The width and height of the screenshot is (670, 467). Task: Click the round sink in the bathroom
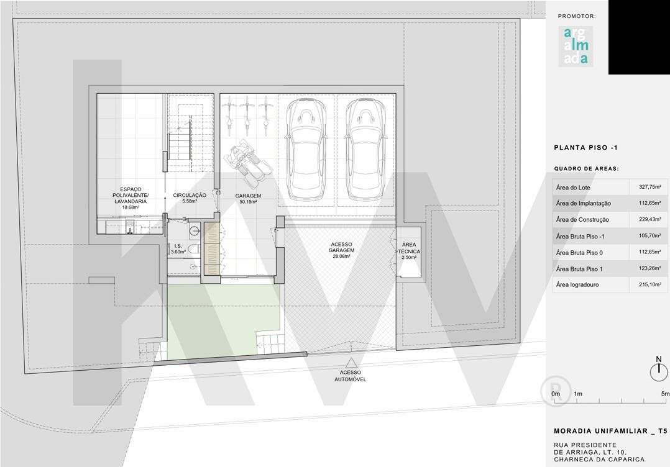pos(195,231)
